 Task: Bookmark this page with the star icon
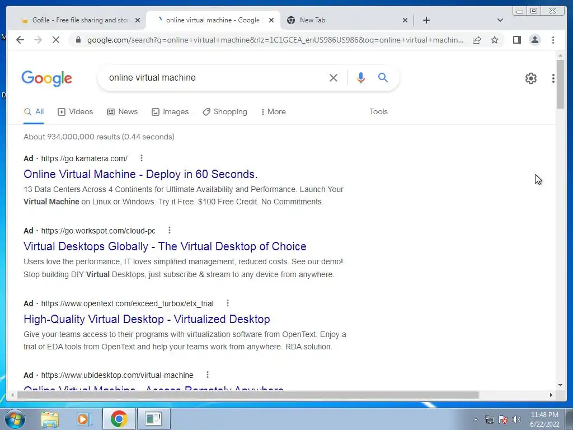495,40
